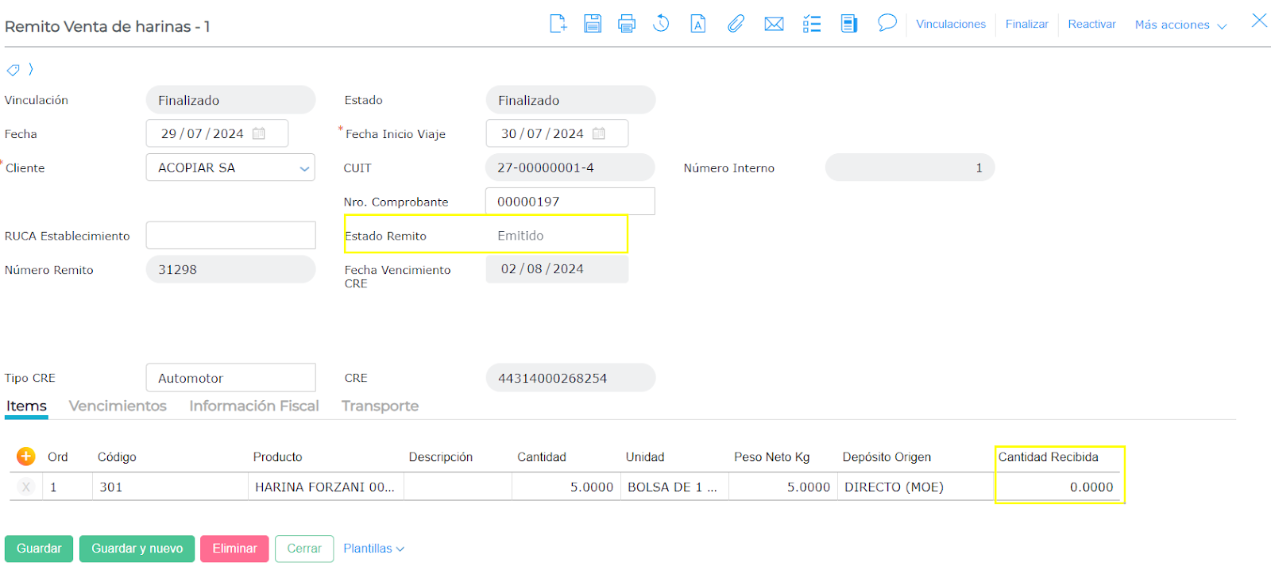Open attachments with the paperclip icon

click(736, 24)
